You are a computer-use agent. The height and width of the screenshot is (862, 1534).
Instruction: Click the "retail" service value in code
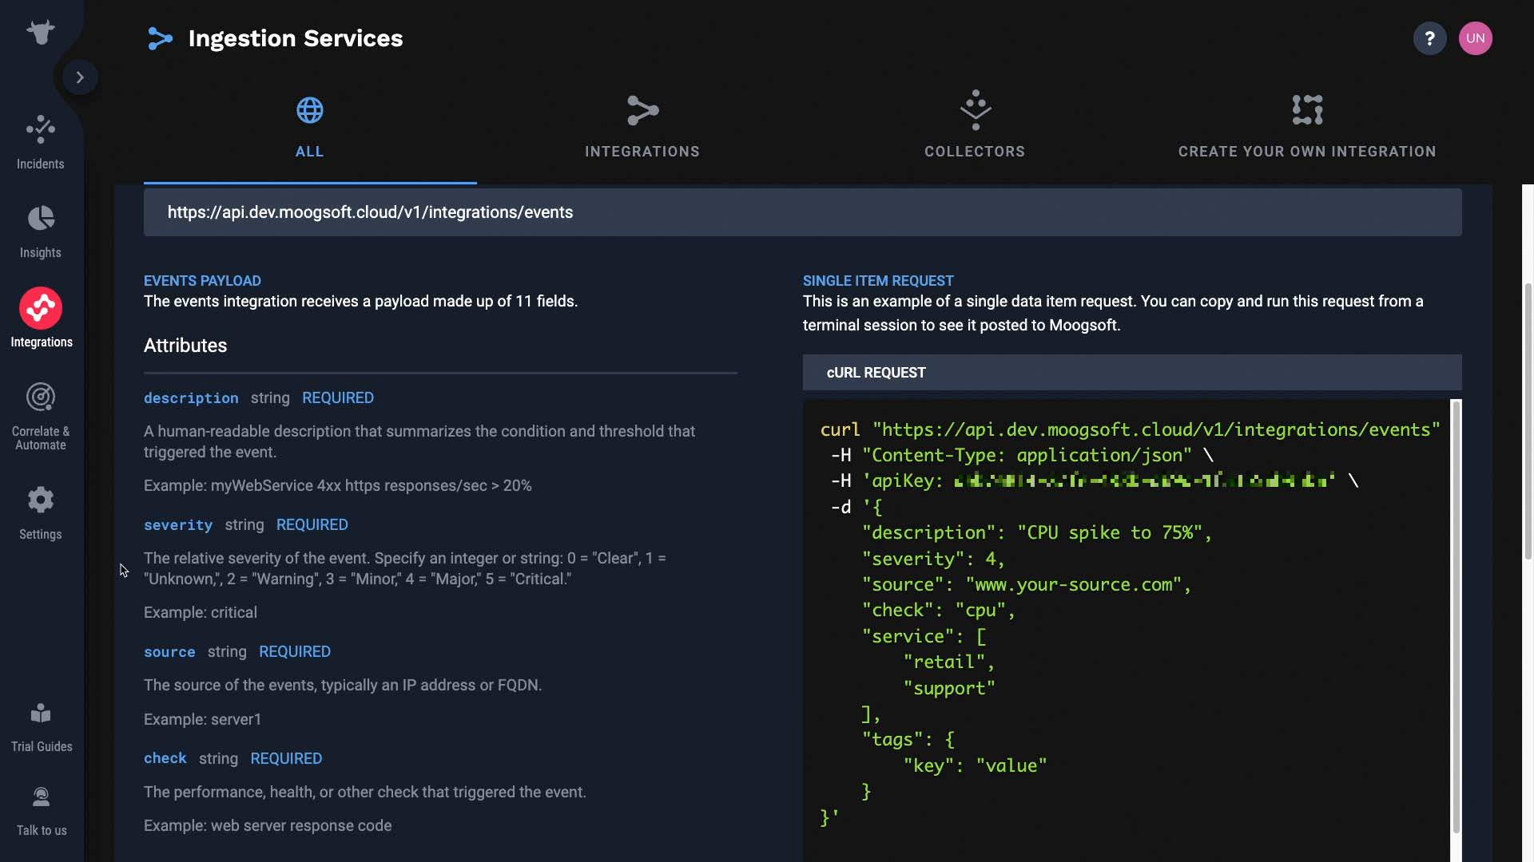point(949,662)
